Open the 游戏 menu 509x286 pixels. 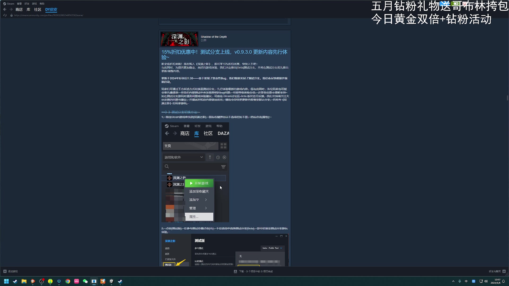34,4
